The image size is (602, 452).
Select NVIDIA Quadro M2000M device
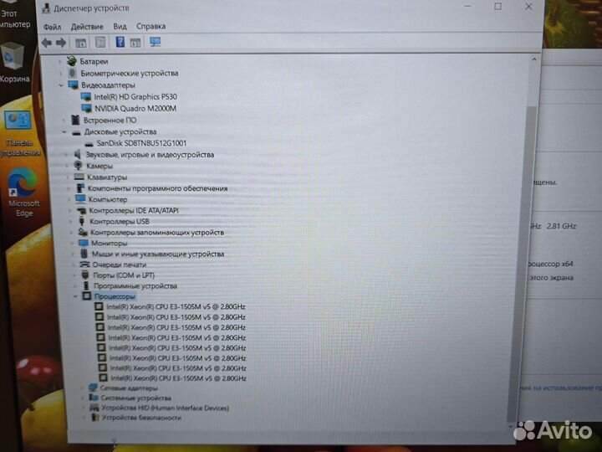135,108
